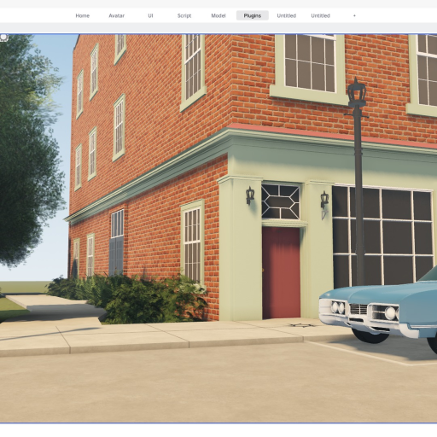The height and width of the screenshot is (437, 437).
Task: Select the UI ribbon tab
Action: tap(150, 15)
